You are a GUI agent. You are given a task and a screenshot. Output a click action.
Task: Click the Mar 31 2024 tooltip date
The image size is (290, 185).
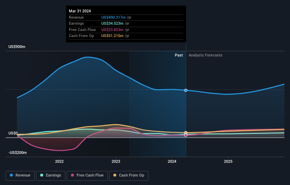click(80, 11)
